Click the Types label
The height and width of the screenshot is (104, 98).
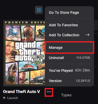click(66, 95)
